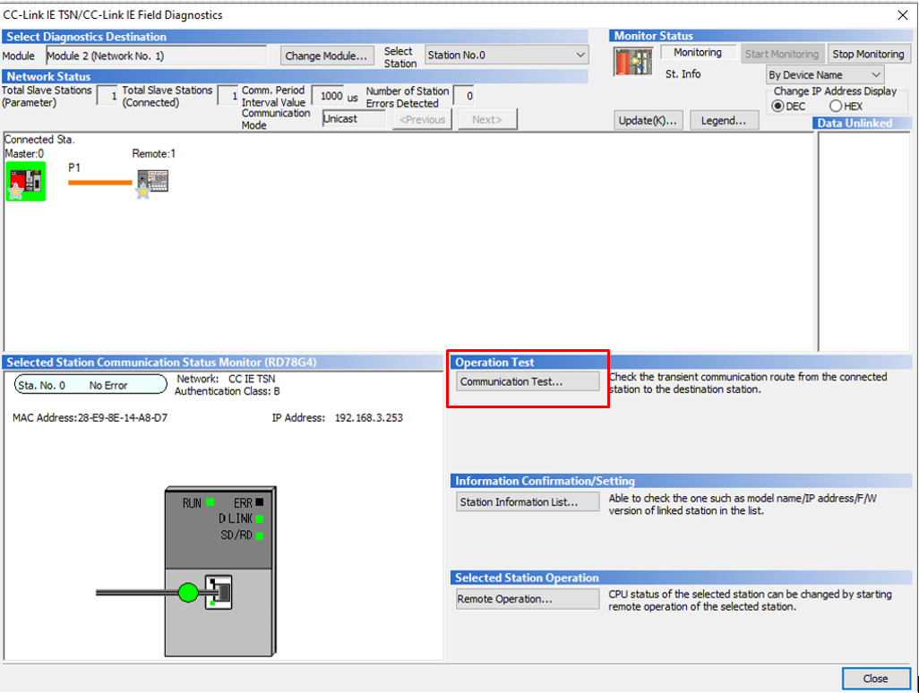Click the Monitoring status text
Screen dimensions: 919x693
698,53
